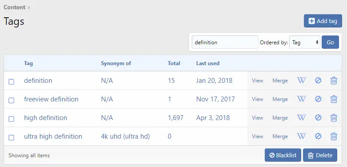Tick the ultra high definition checkbox
Viewport: 347px width, 167px height.
[x=11, y=138]
